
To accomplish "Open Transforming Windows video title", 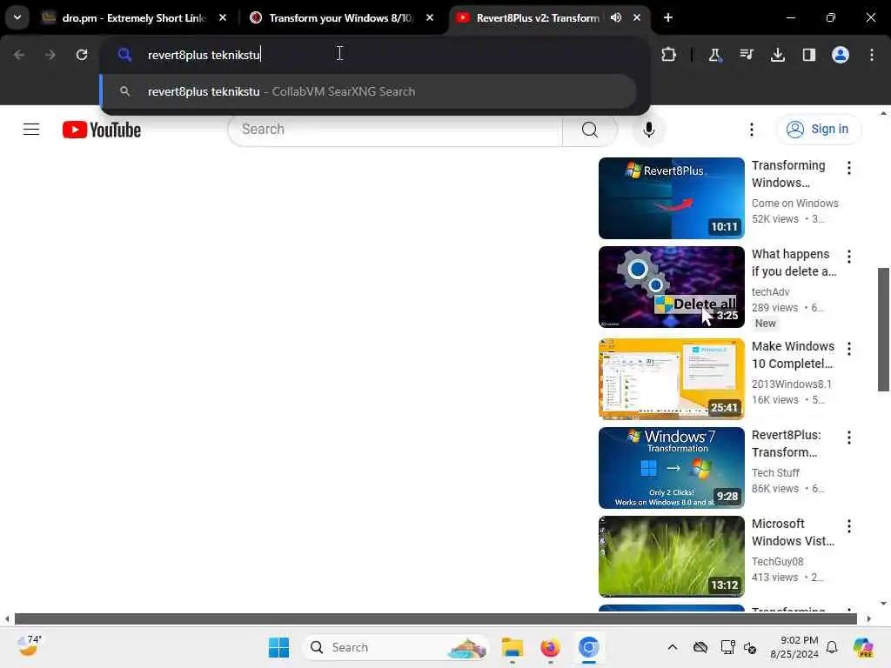I will tap(788, 174).
